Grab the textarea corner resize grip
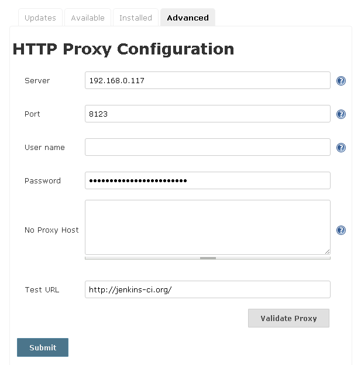The height and width of the screenshot is (365, 361). (x=327, y=251)
